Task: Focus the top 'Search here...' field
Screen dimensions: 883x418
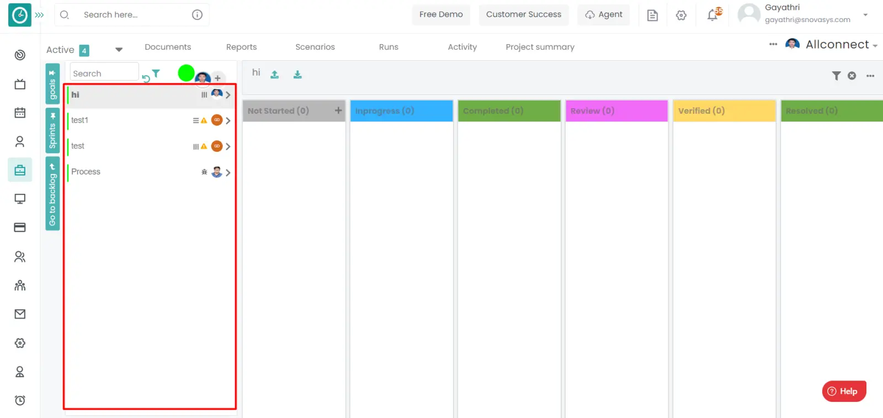Action: click(132, 15)
